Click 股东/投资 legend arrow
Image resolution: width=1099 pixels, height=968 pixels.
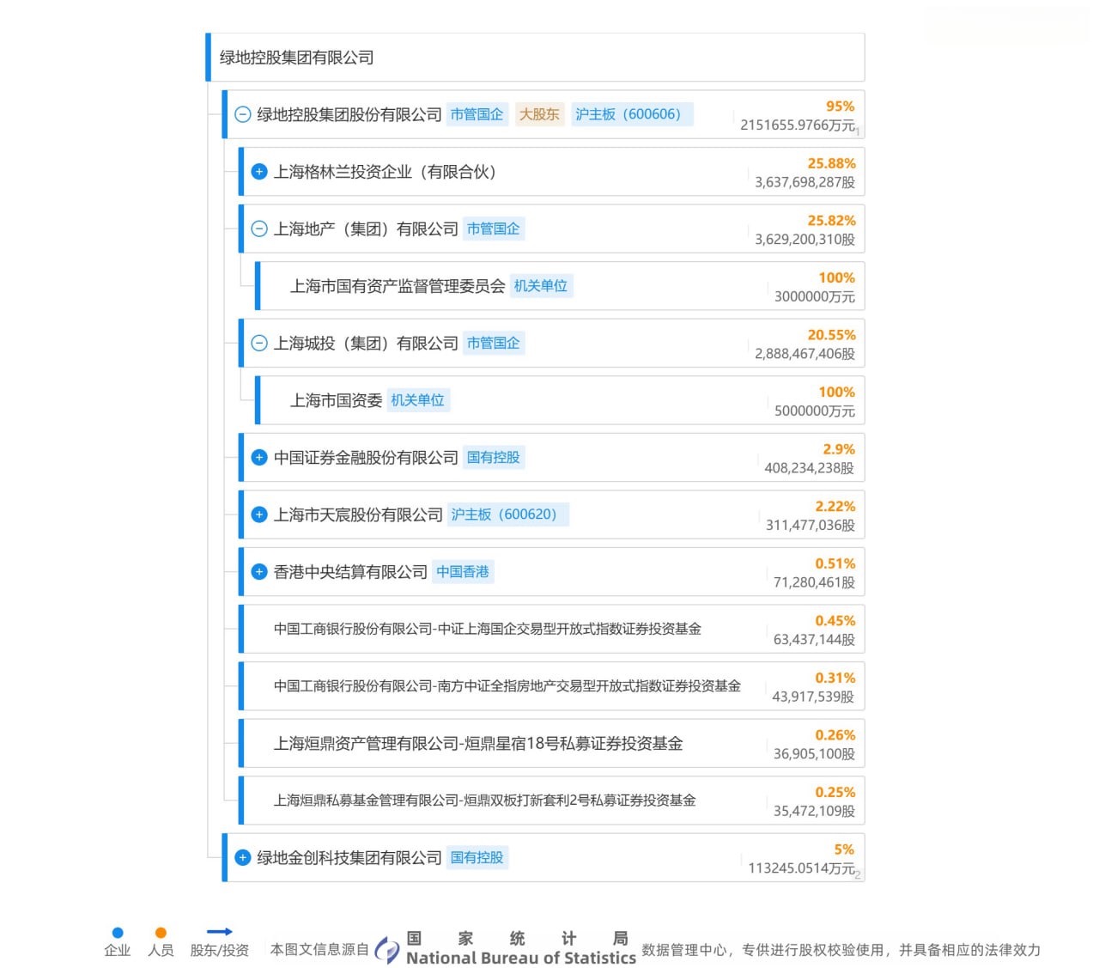click(219, 932)
